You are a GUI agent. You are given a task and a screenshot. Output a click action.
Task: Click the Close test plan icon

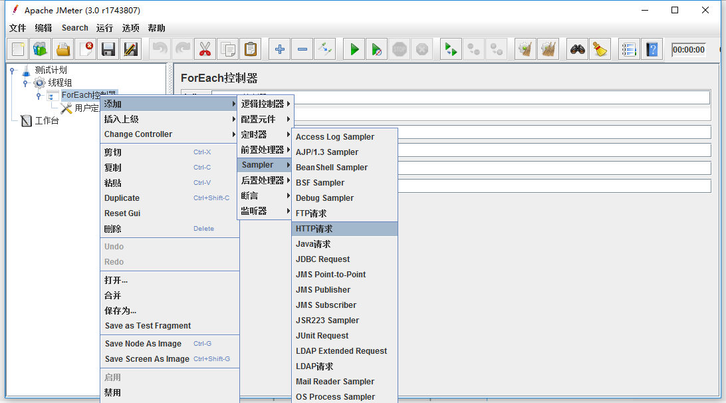coord(86,49)
